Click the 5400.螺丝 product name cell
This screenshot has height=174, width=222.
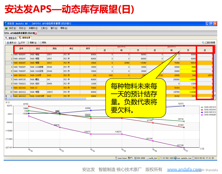(38, 79)
